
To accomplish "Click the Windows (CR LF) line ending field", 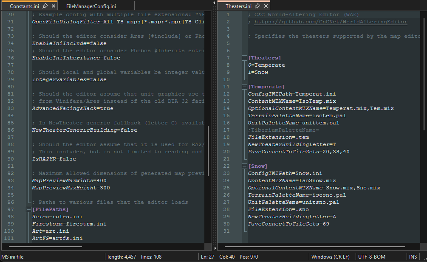I will click(330, 257).
